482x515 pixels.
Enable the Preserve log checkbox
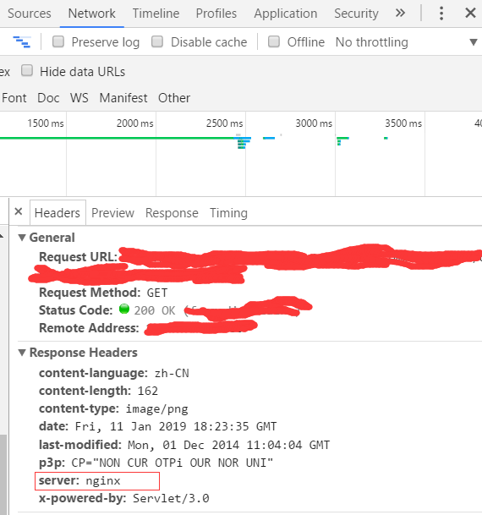pos(58,41)
